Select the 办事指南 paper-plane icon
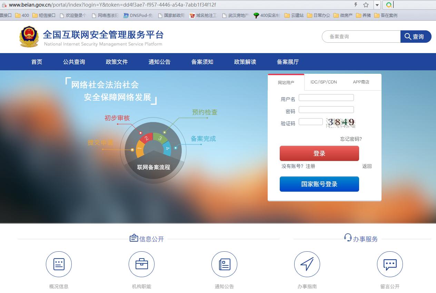Screen dimensions: 436x293 pyautogui.click(x=307, y=264)
